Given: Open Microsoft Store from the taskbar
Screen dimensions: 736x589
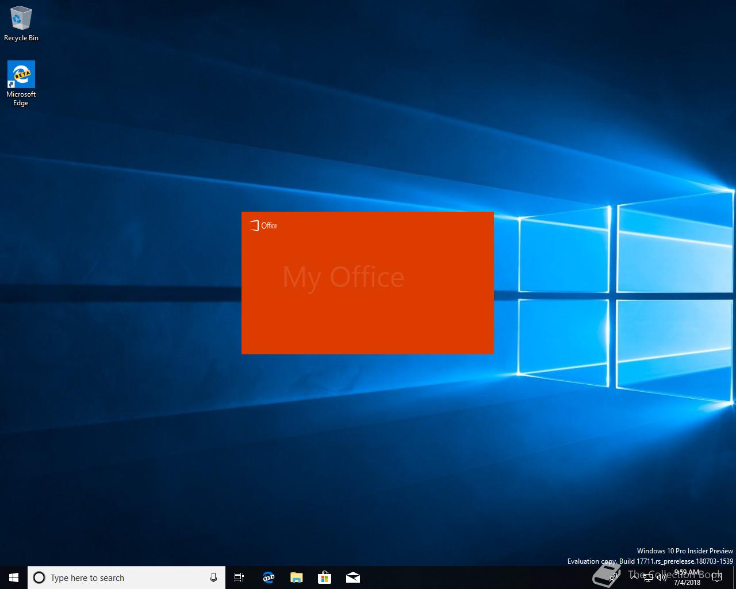Looking at the screenshot, I should click(x=325, y=577).
